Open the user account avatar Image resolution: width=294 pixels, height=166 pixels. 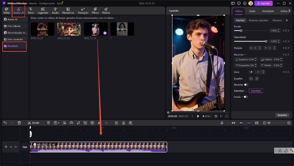tap(251, 3)
